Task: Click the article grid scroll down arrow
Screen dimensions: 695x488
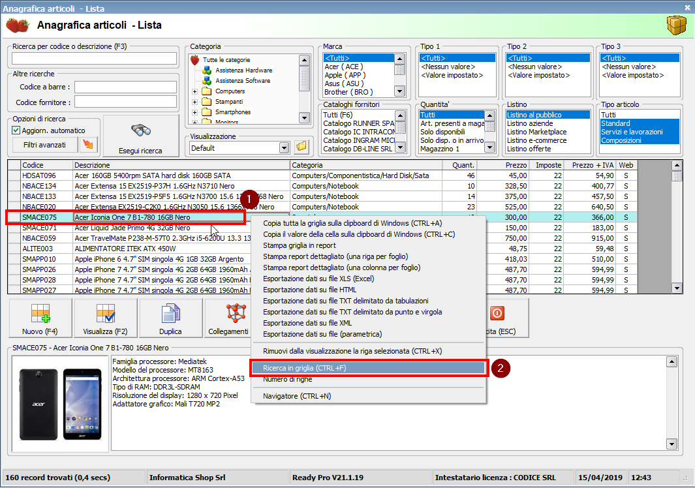Action: pos(677,288)
